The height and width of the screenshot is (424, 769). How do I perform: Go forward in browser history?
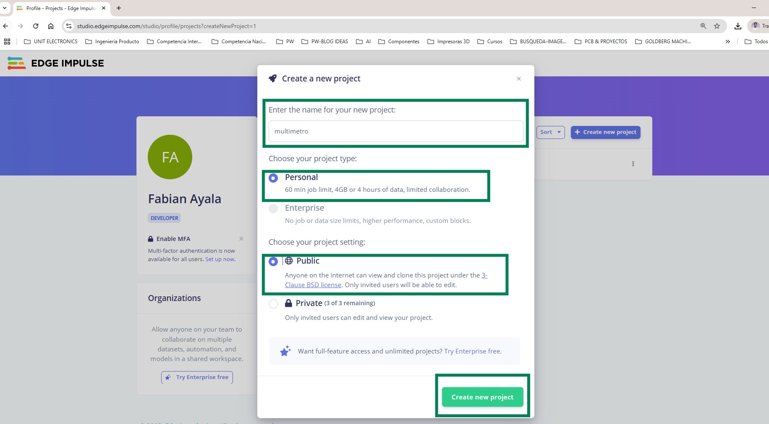tap(21, 26)
